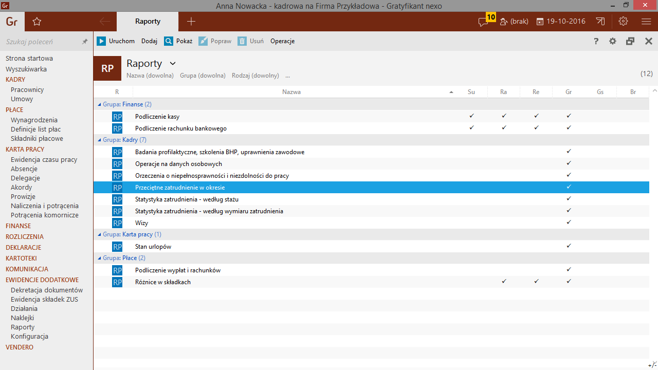The image size is (658, 370).
Task: Open hamburger main menu
Action: tap(646, 22)
